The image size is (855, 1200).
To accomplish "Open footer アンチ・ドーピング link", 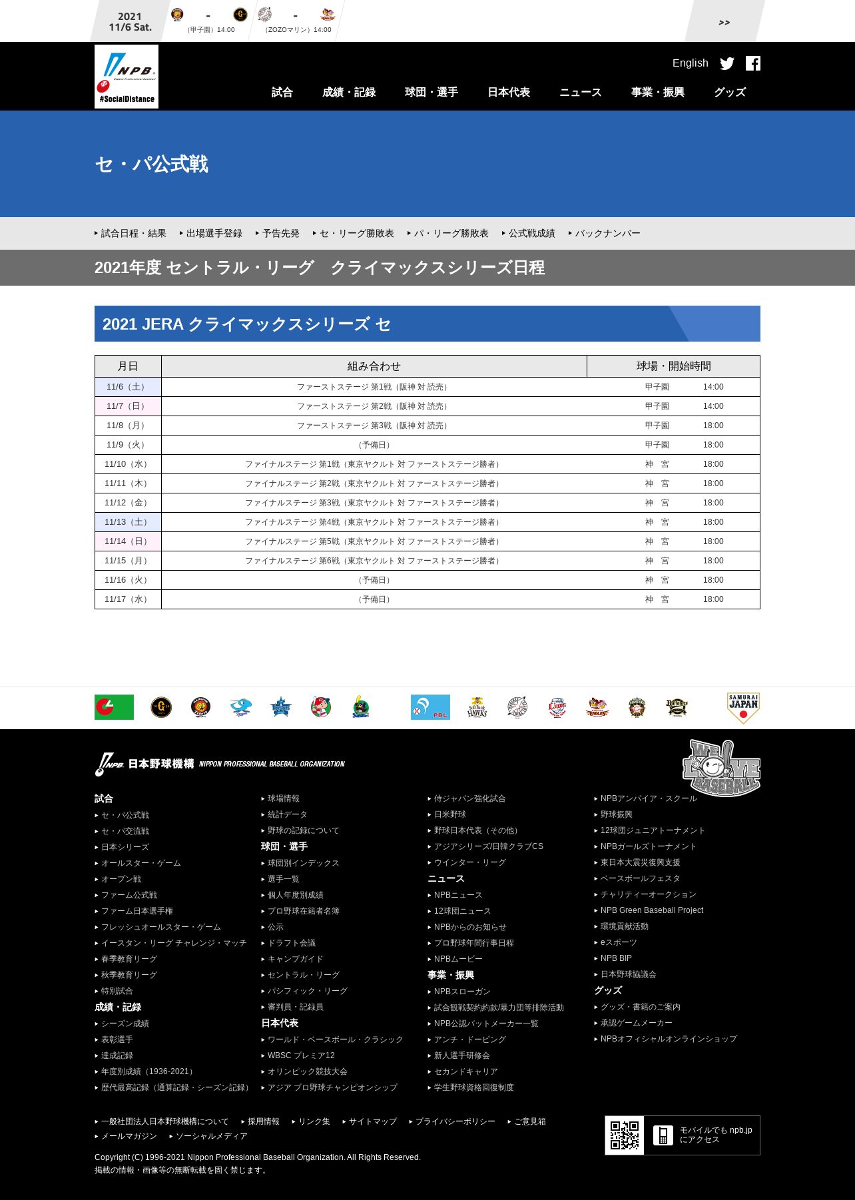I will click(467, 1040).
